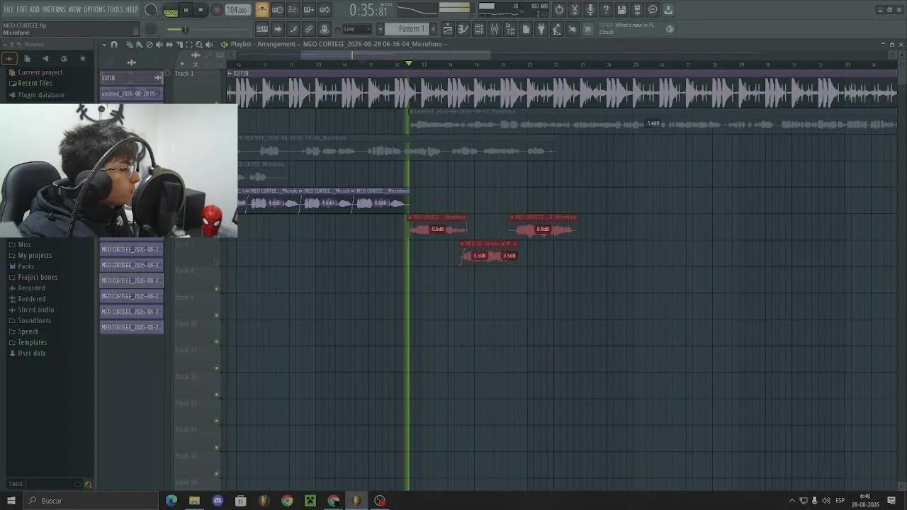Click the 104 tempo field
Screen dimensions: 907x510
pos(237,11)
